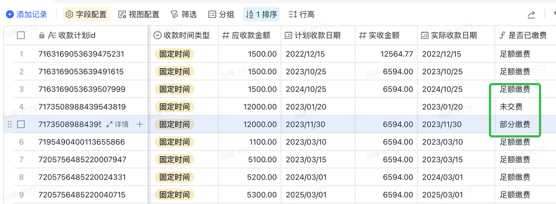Click the 收款时间类型 column header
556x204 pixels.
click(x=186, y=35)
